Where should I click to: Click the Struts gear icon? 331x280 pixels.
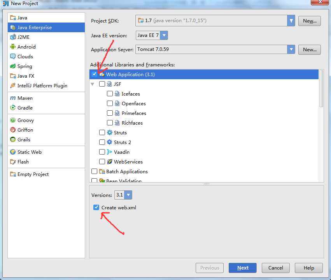click(110, 132)
